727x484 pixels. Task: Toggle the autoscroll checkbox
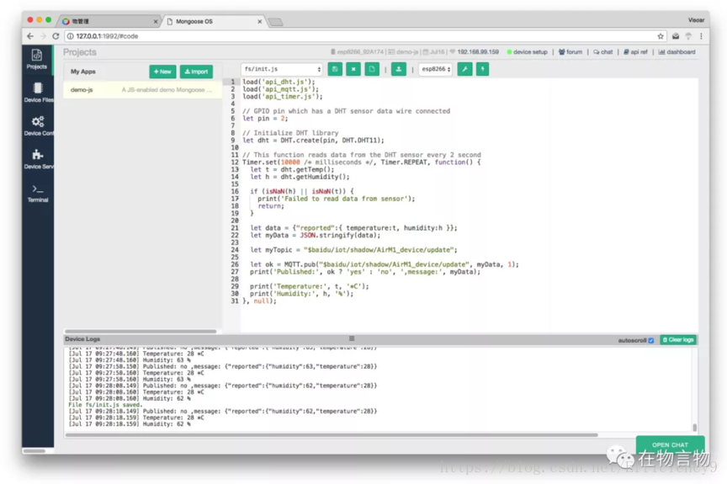(x=651, y=340)
